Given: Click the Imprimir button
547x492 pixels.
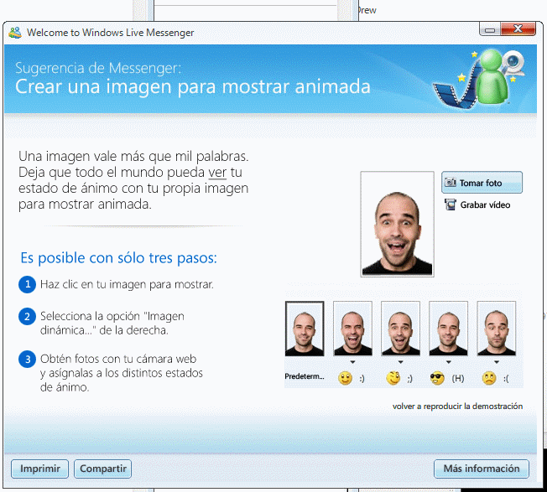Looking at the screenshot, I should (39, 469).
